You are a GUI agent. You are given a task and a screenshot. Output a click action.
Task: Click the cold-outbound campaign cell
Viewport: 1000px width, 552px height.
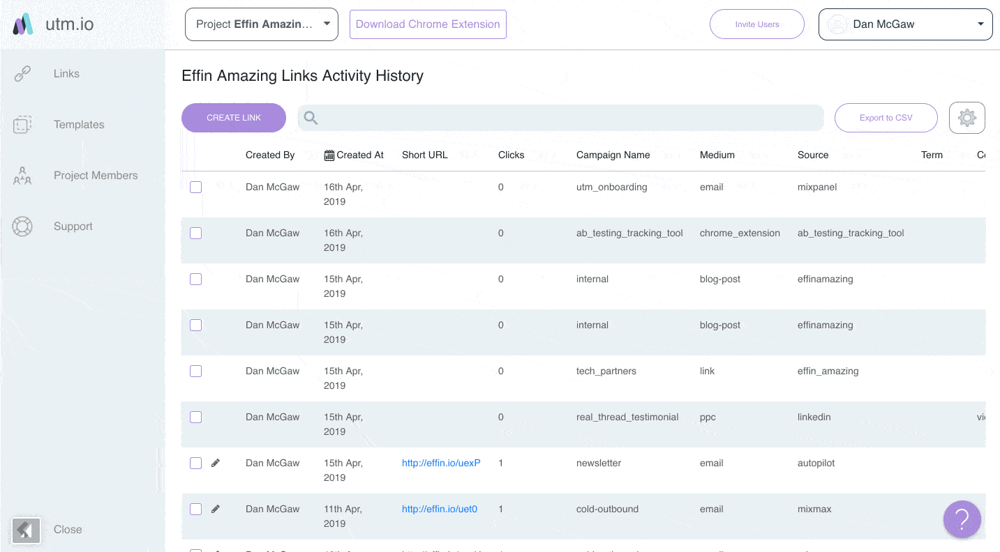[x=607, y=509]
